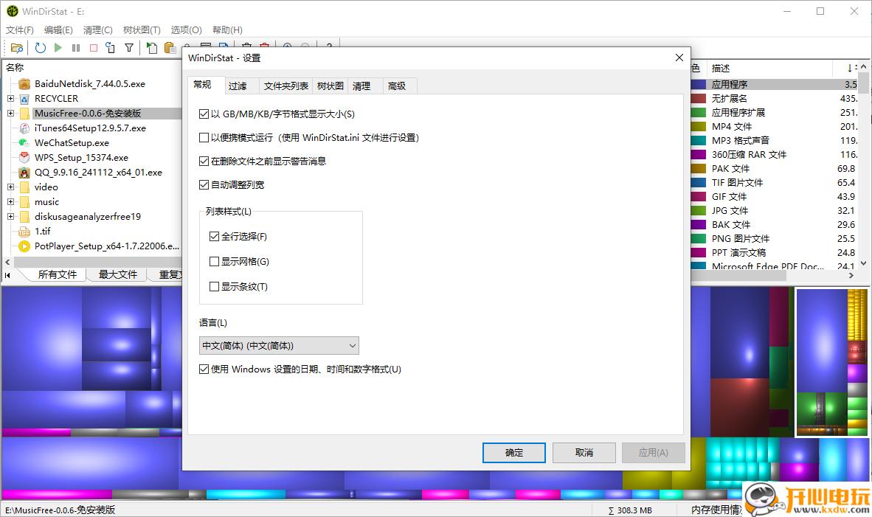The image size is (872, 517).
Task: Select the Filter funnel toolbar icon
Action: [130, 47]
